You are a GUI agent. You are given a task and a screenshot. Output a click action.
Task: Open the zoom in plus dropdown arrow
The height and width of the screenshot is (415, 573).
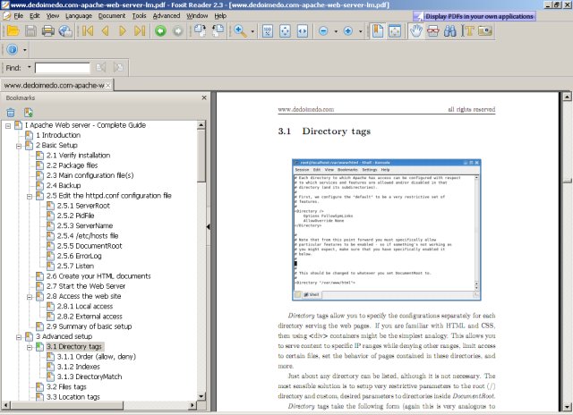tap(360, 31)
